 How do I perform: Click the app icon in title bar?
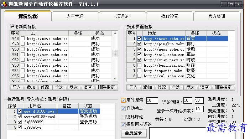(4, 4)
